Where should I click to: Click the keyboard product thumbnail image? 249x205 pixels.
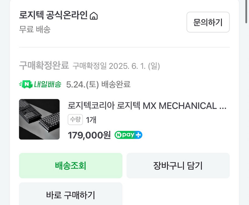pyautogui.click(x=39, y=119)
